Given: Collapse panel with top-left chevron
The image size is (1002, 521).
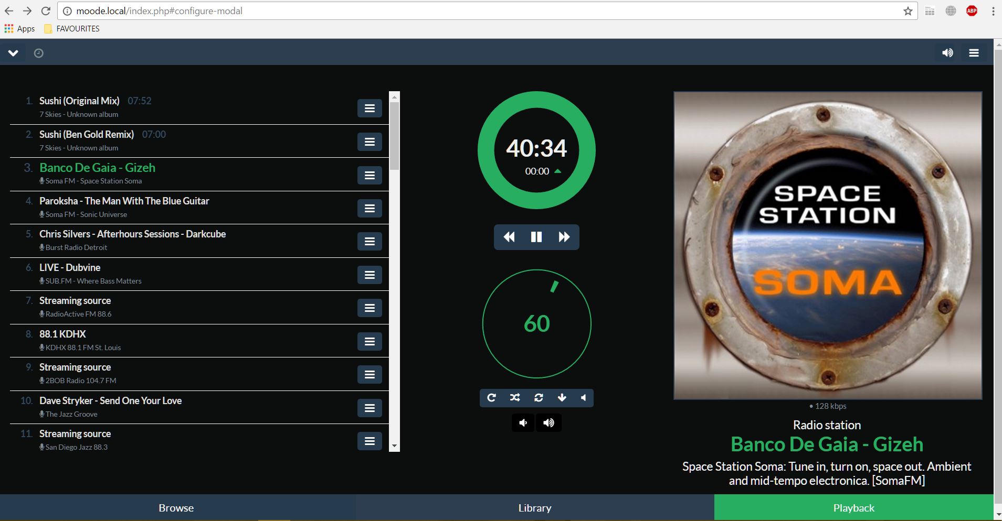Looking at the screenshot, I should click(13, 52).
